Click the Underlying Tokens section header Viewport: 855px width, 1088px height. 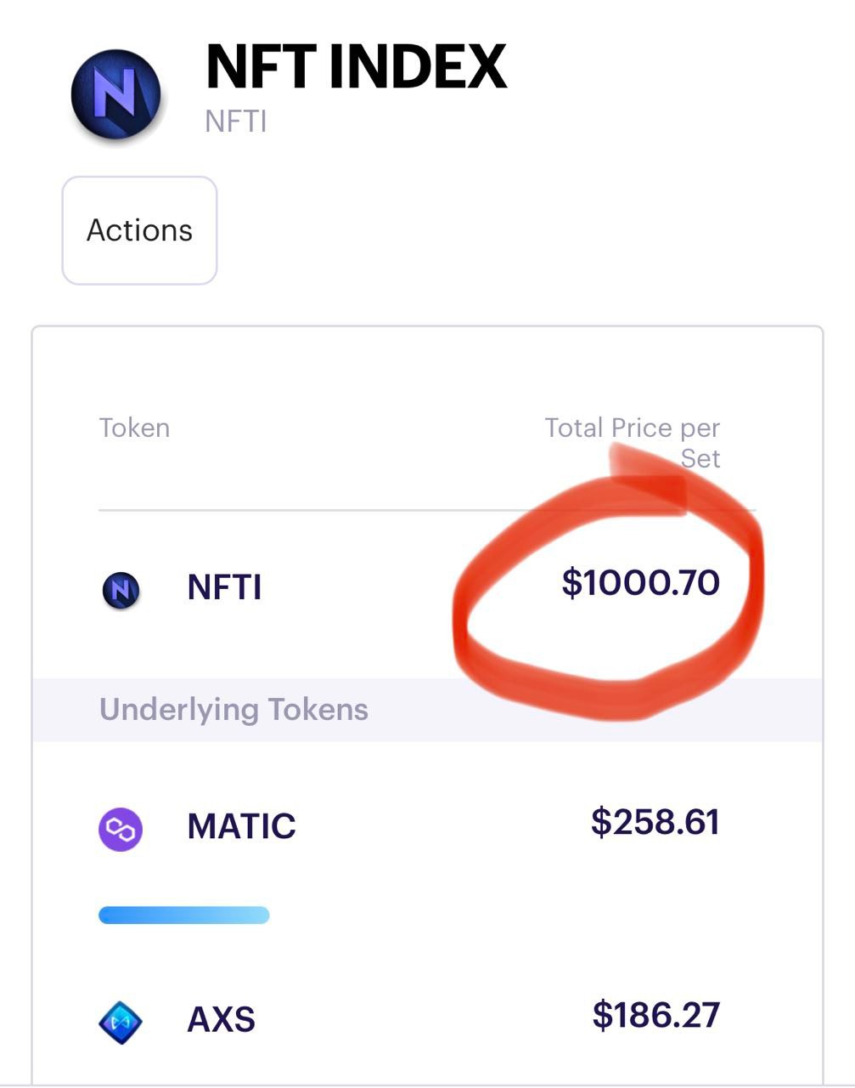[233, 709]
